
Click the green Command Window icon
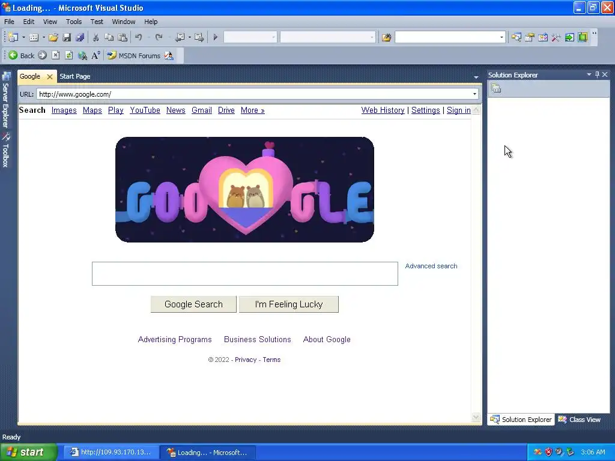pos(583,37)
